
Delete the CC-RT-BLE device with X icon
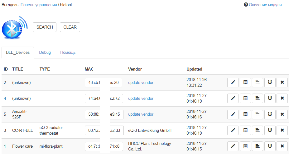coord(282,130)
